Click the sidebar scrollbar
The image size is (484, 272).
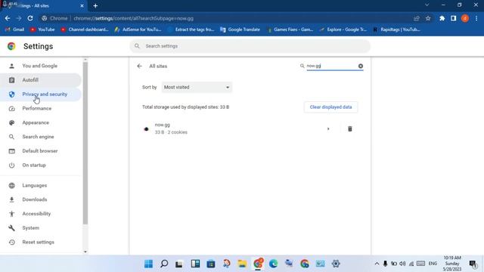pos(85,144)
